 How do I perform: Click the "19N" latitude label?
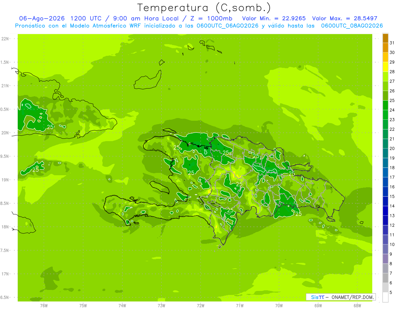(5, 180)
